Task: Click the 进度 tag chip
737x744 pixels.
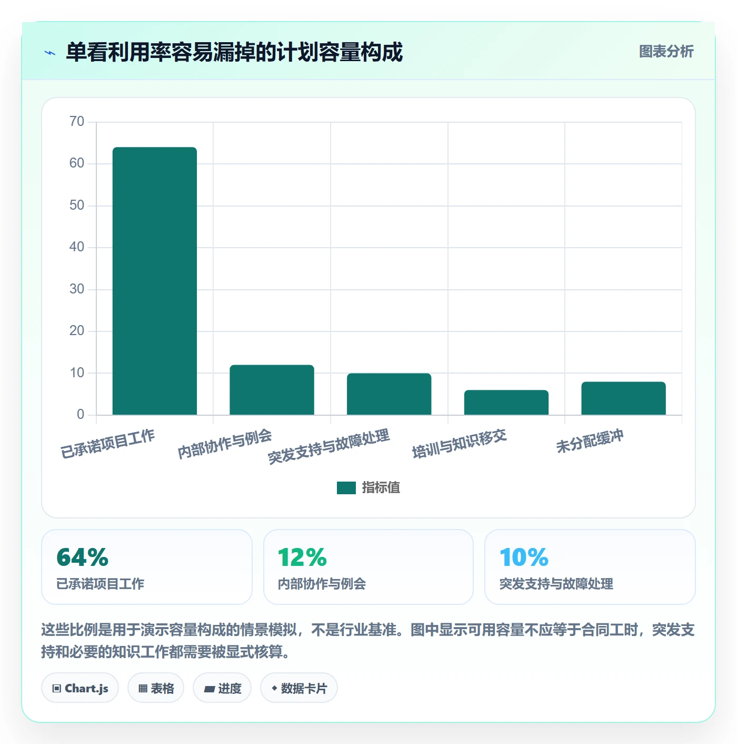Action: (x=222, y=688)
